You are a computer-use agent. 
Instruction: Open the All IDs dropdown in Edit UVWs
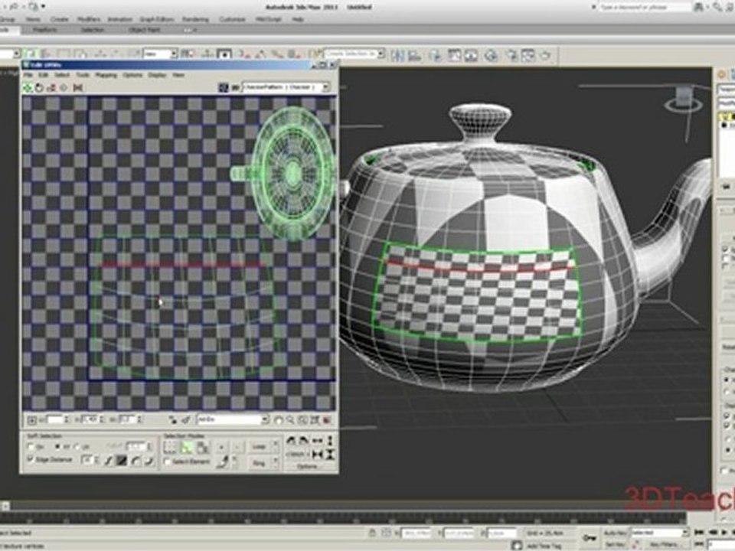(233, 419)
